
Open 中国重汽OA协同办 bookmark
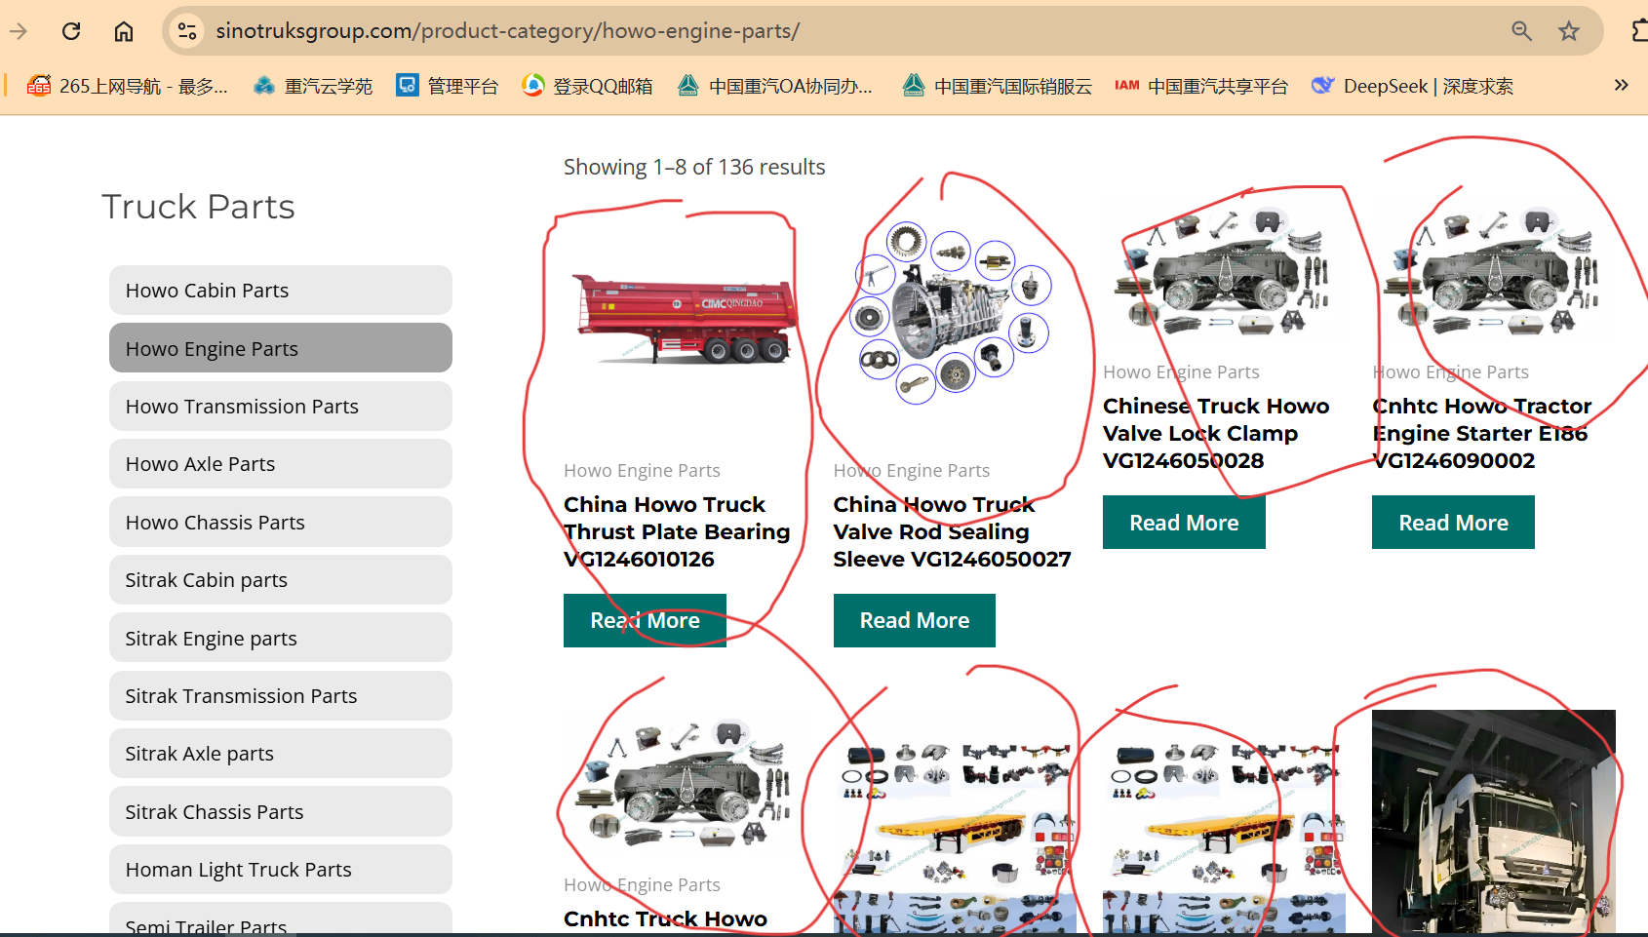[775, 86]
